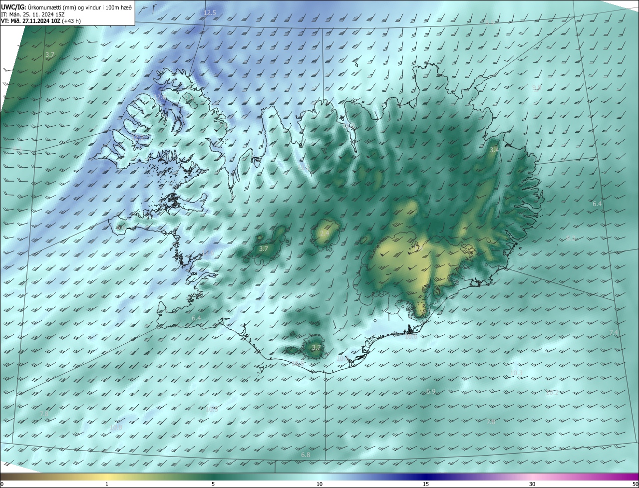
Task: Click the 0 tick on the color scale
Action: click(2, 484)
